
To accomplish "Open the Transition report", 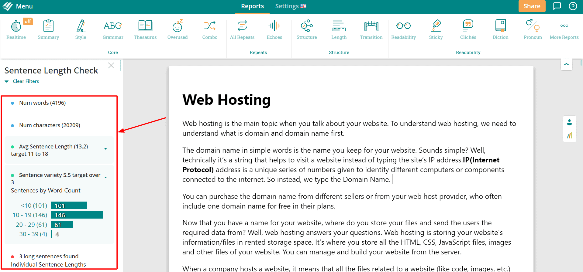I will coord(371,29).
